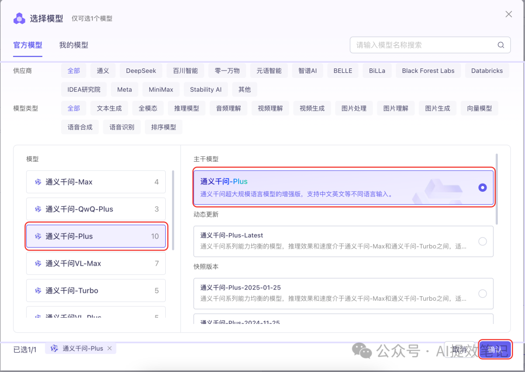Select the 通义千问-Plus-2025-01-25 radio button

tap(483, 293)
